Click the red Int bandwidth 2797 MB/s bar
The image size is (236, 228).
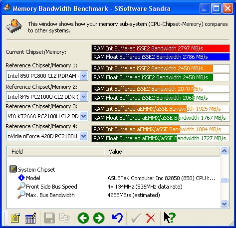pos(161,48)
